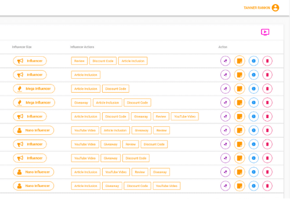The image size is (290, 209).
Task: Open note for Nano Influencer row ending with Giveaway
Action: (x=240, y=172)
